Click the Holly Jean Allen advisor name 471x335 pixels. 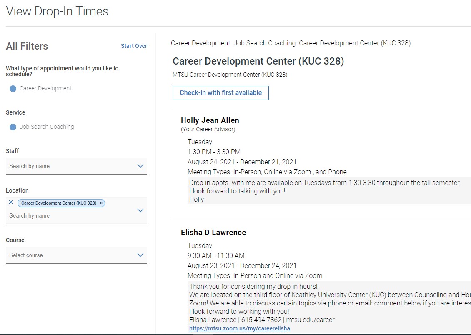tap(210, 120)
